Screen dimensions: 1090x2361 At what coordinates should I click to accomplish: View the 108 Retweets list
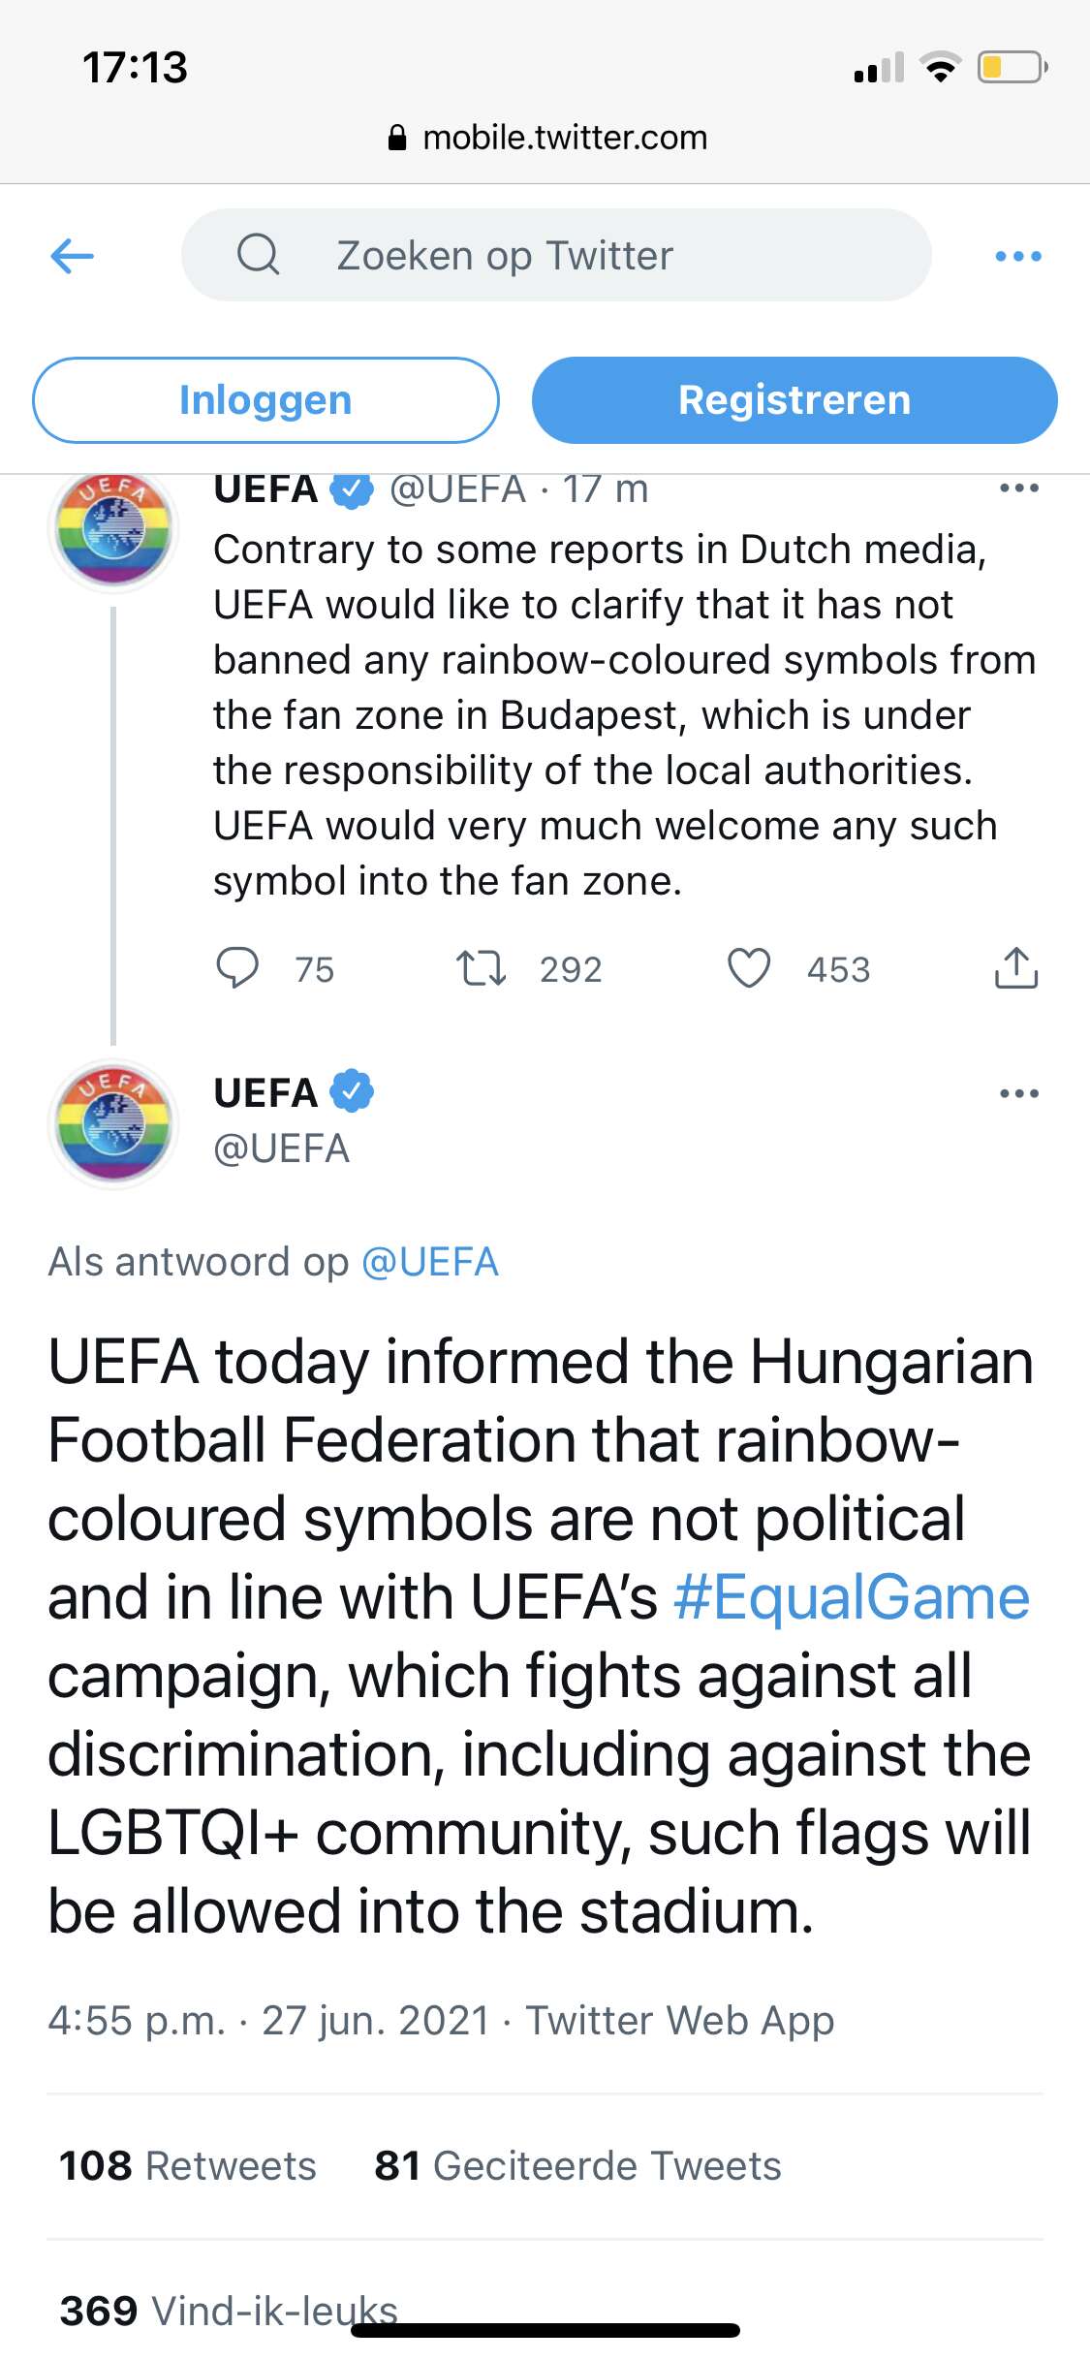pos(188,2165)
